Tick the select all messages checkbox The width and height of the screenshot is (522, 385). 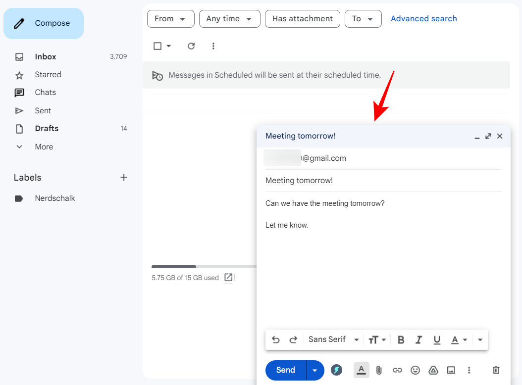tap(157, 46)
